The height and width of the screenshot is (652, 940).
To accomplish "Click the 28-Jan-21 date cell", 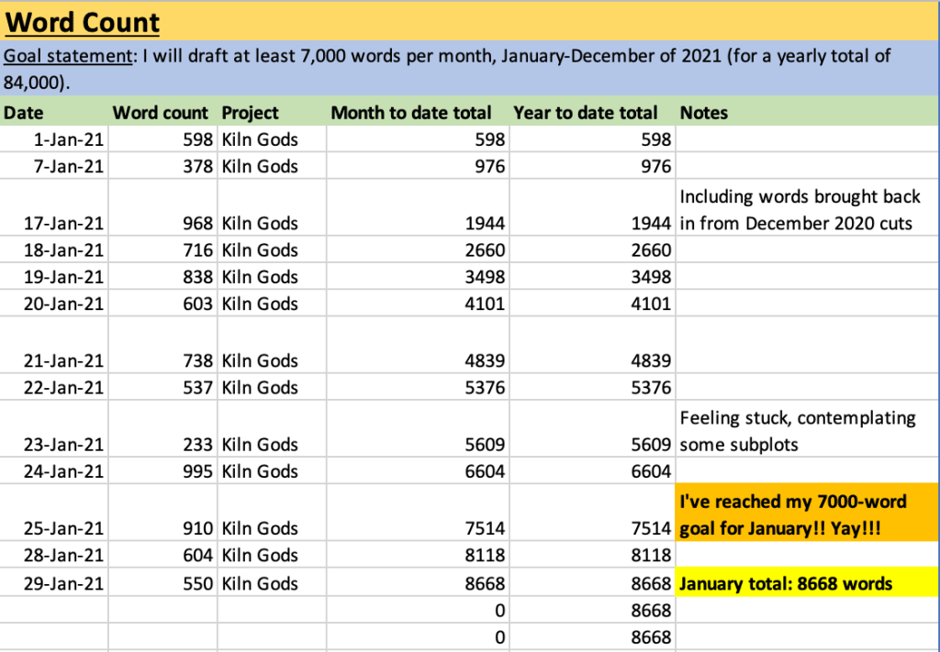I will 54,555.
